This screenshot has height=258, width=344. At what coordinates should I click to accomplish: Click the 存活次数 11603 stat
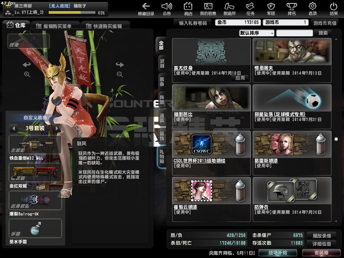pyautogui.click(x=277, y=243)
